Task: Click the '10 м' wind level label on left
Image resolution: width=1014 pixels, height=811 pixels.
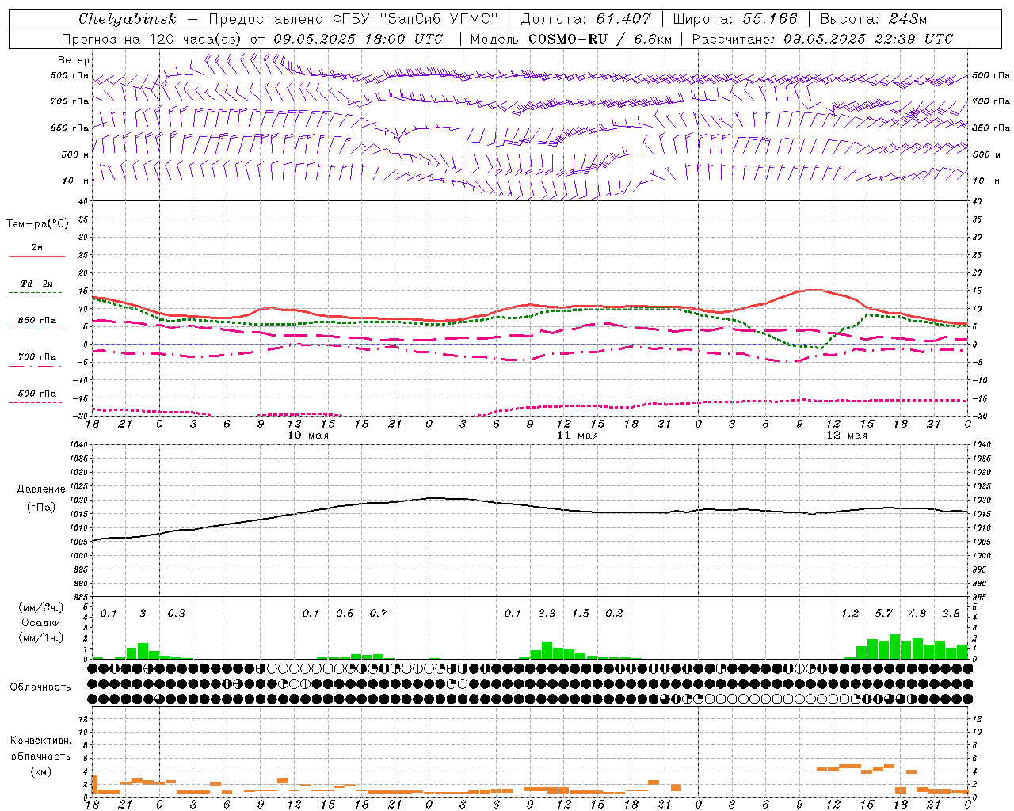Action: click(74, 181)
